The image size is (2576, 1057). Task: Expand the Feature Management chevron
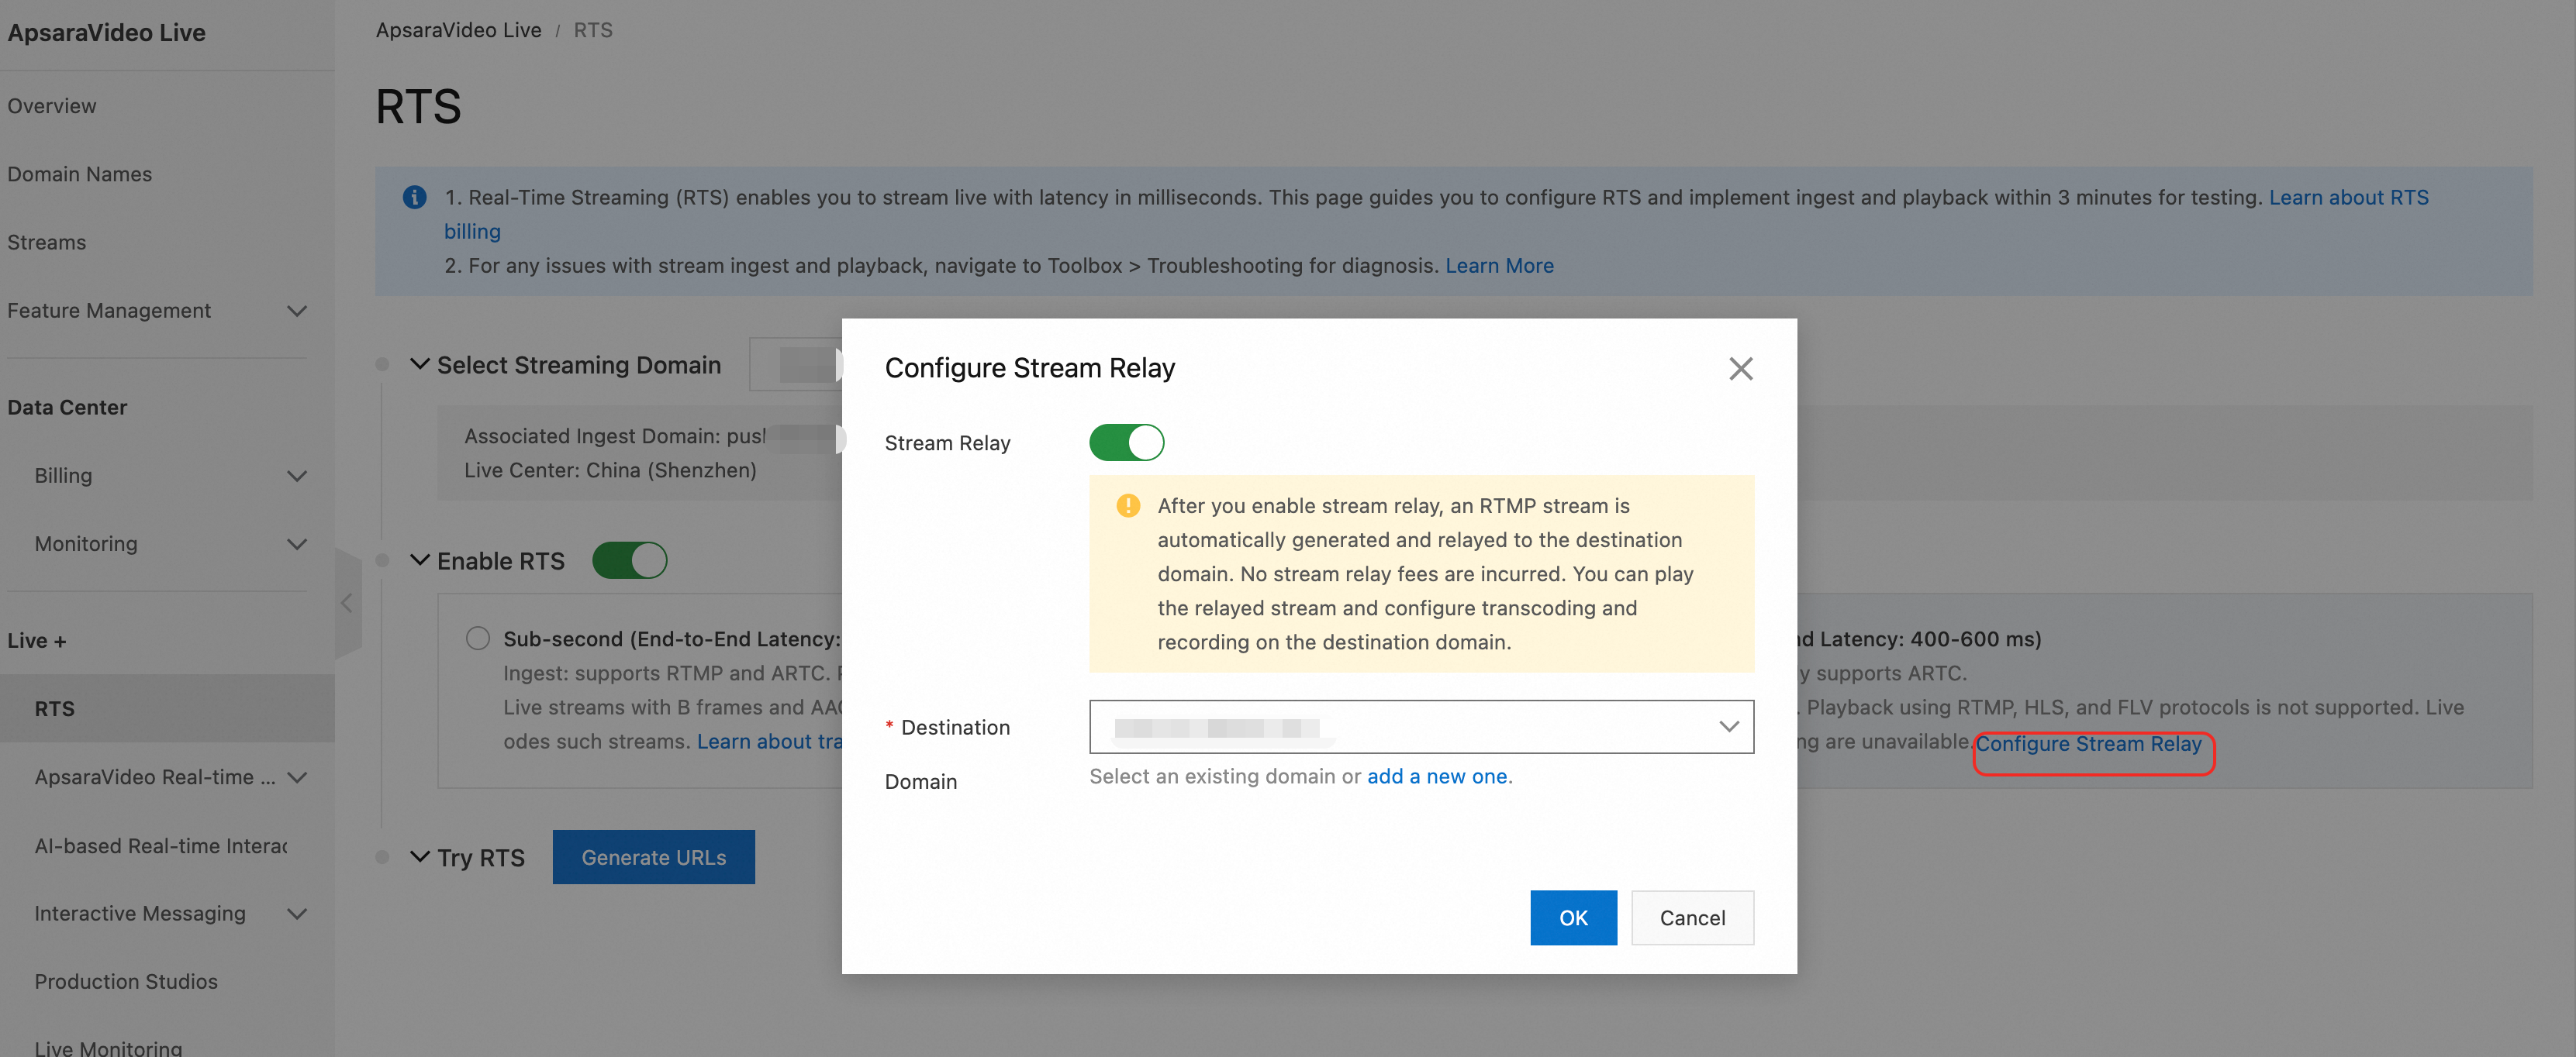click(x=296, y=311)
